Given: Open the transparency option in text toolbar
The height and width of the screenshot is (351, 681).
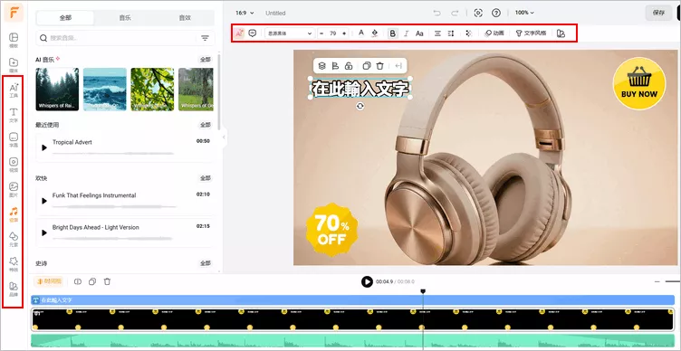Looking at the screenshot, I should pos(468,33).
